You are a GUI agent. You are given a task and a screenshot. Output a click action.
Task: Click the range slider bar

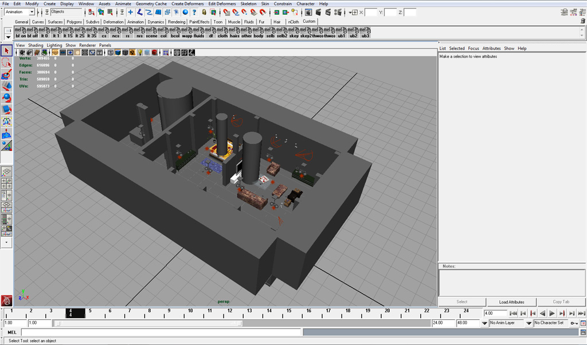pyautogui.click(x=148, y=323)
